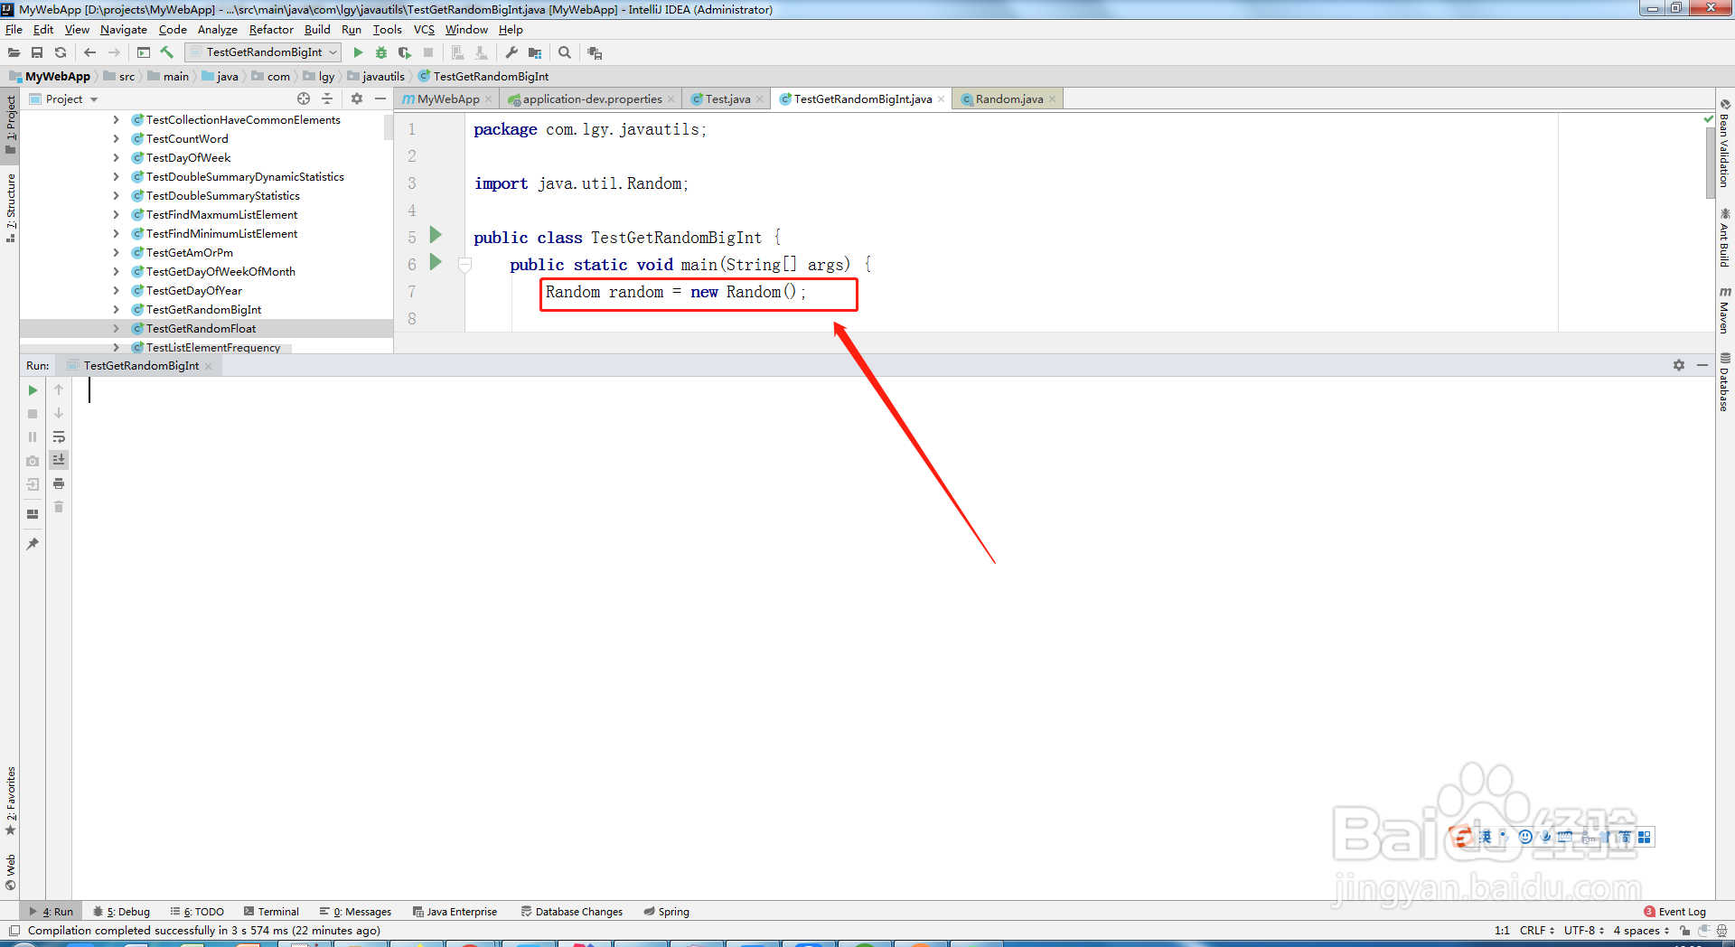Open Project Structure folder icon
Screen dimensions: 1735x947
535,52
